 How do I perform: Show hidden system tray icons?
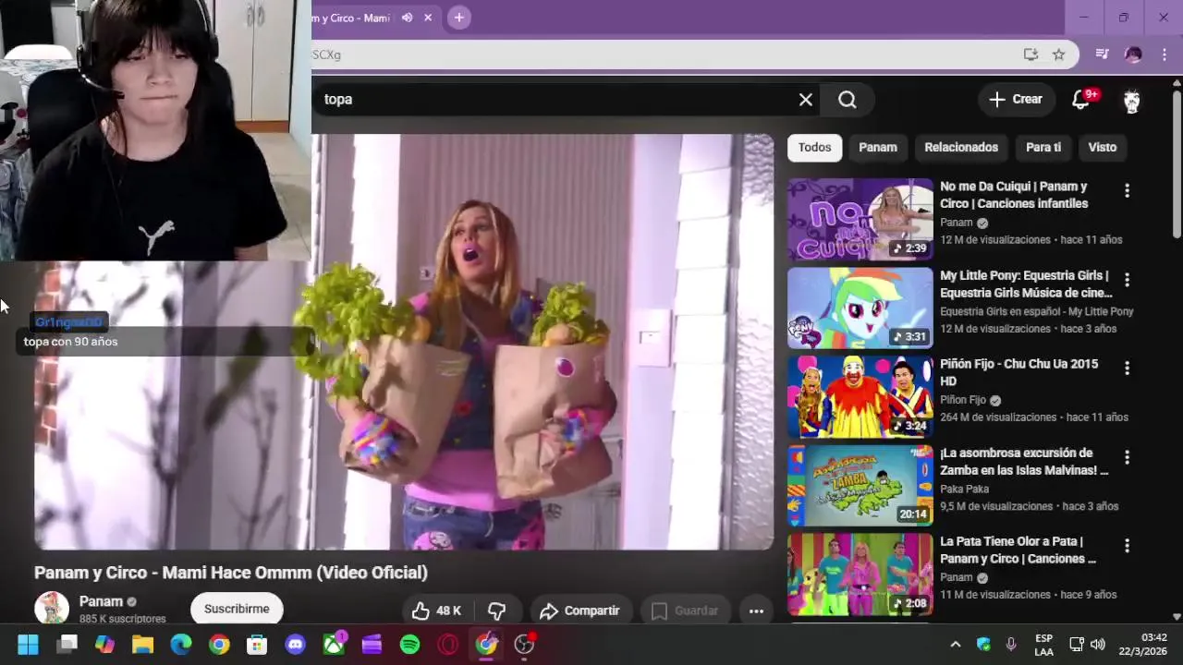tap(956, 644)
